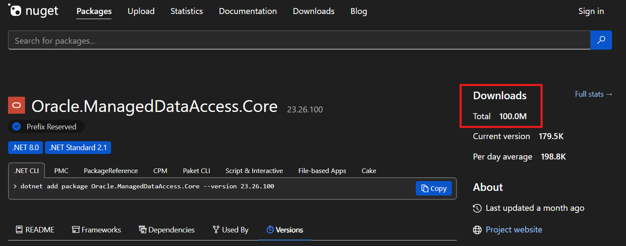The height and width of the screenshot is (246, 626).
Task: Click the Total 100.0M downloads value
Action: 512,116
